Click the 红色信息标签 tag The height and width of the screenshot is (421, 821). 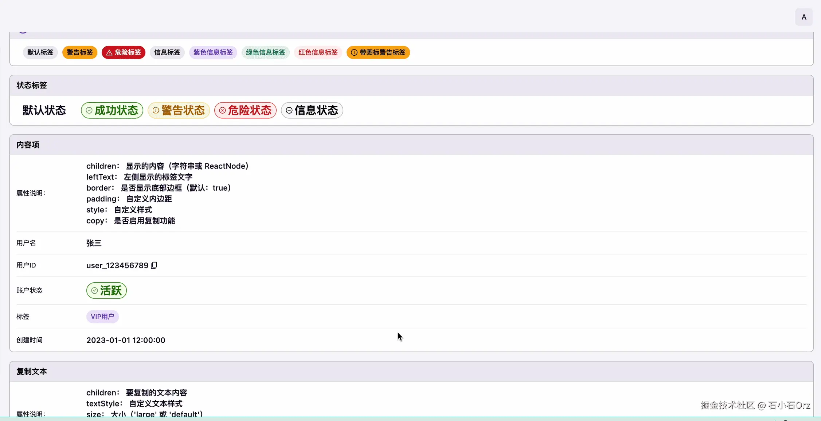318,52
